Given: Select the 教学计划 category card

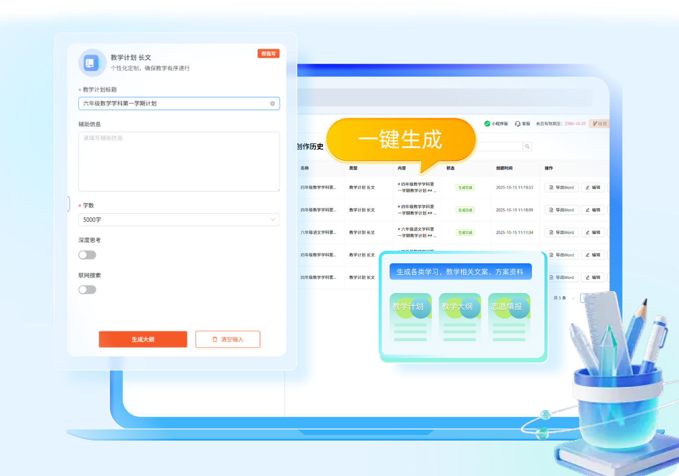Looking at the screenshot, I should tap(410, 319).
